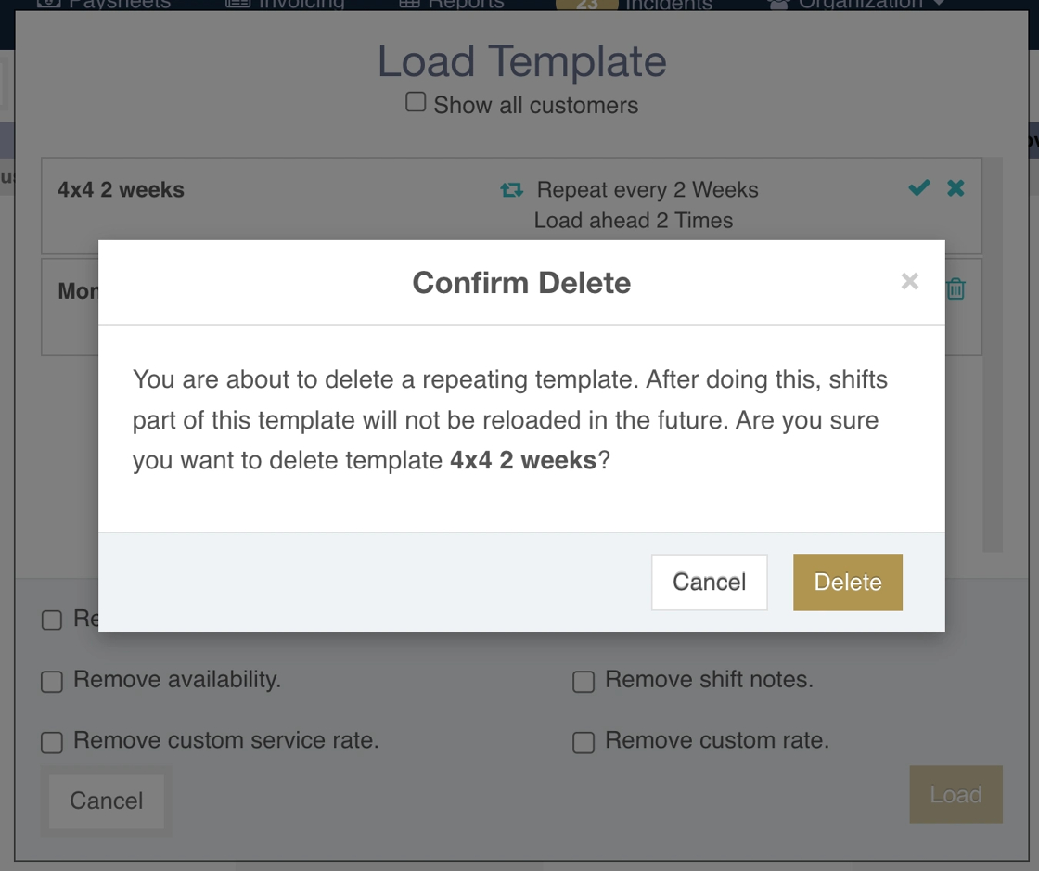Enable the Remove custom rate checkbox
The height and width of the screenshot is (871, 1039).
pyautogui.click(x=584, y=742)
